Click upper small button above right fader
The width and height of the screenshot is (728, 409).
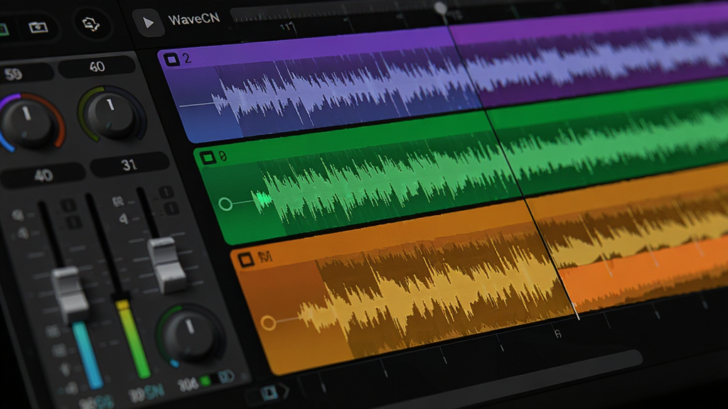[166, 192]
